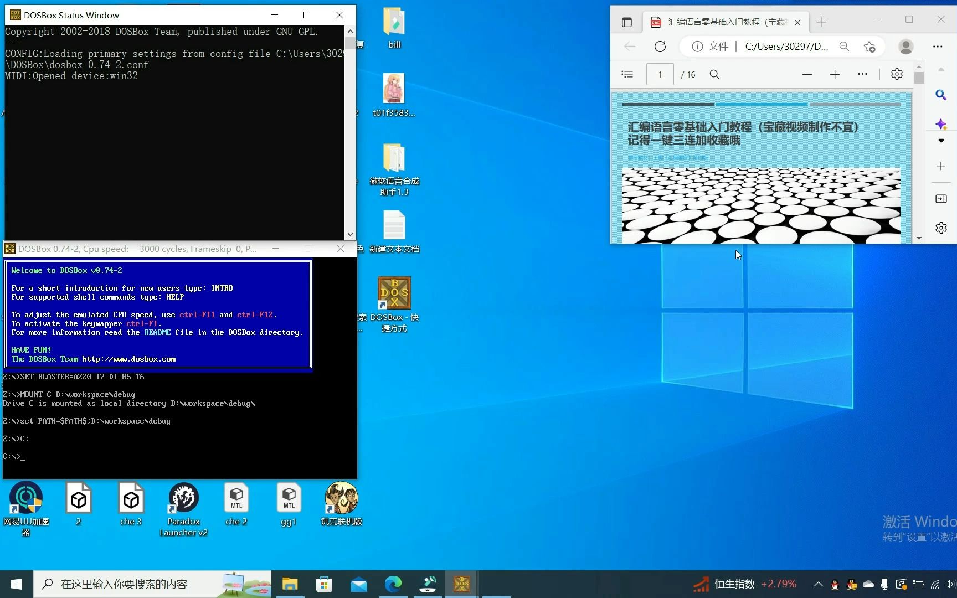Open battery status tray icon
Viewport: 957px width, 598px height.
918,584
